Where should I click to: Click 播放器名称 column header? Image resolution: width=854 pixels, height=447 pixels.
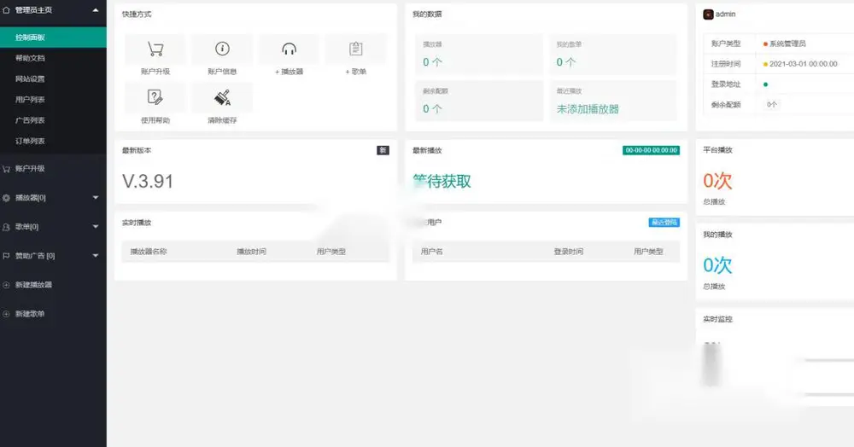point(149,252)
